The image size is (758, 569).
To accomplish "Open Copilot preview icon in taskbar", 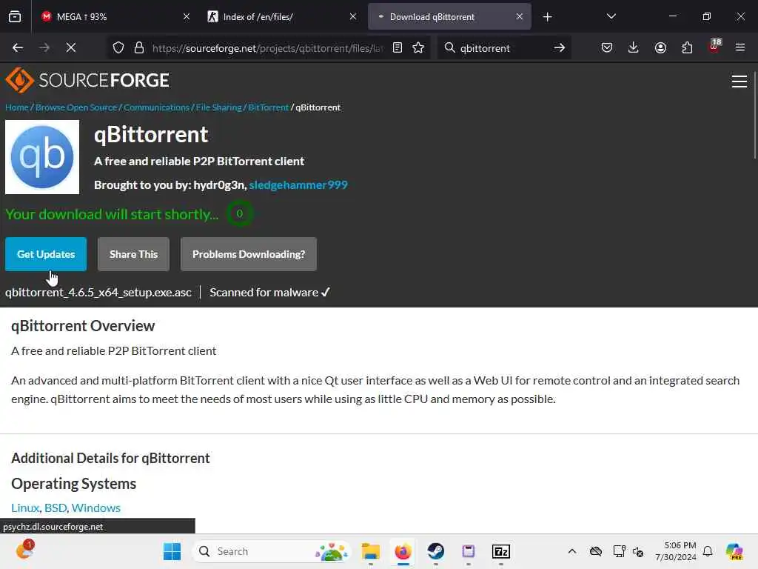I will pos(734,551).
